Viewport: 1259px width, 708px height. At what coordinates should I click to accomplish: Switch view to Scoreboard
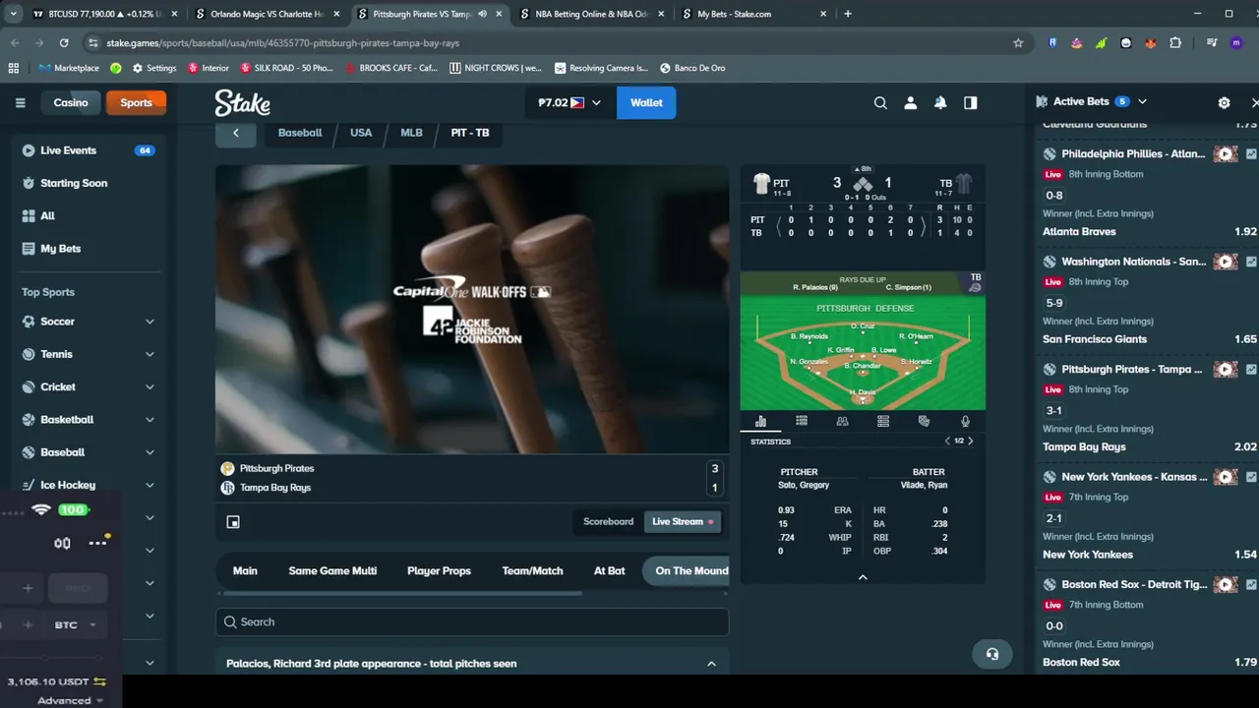pos(608,521)
